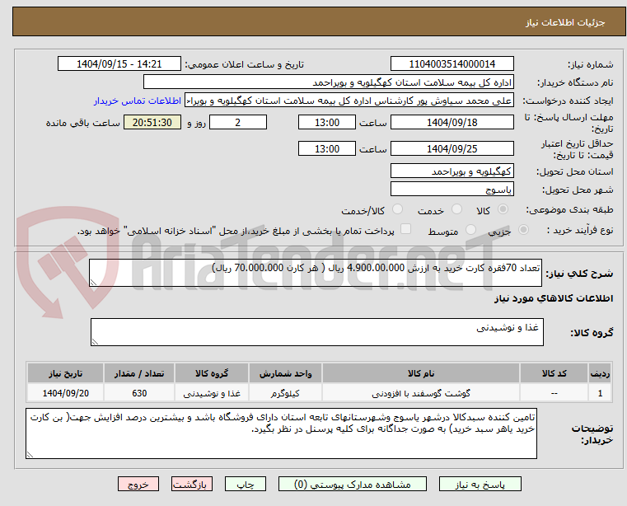This screenshot has width=627, height=506.
Task: Click the غذا و نوشیدنی cell in table row
Action: 212,393
